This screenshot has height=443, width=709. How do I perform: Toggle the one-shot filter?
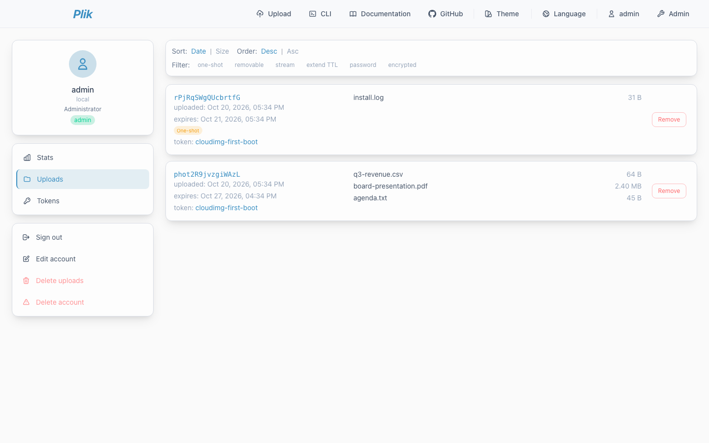(210, 65)
